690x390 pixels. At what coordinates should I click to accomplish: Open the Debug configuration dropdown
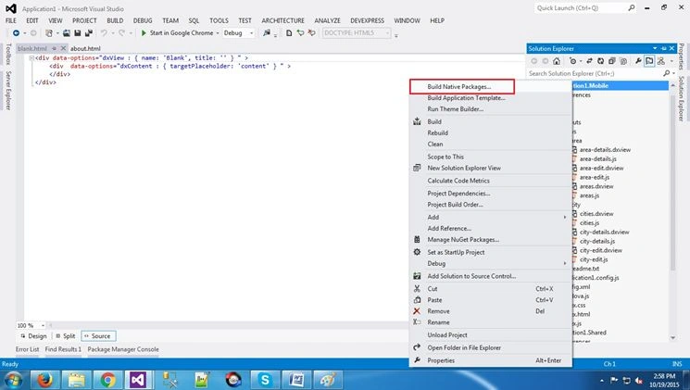coord(238,33)
